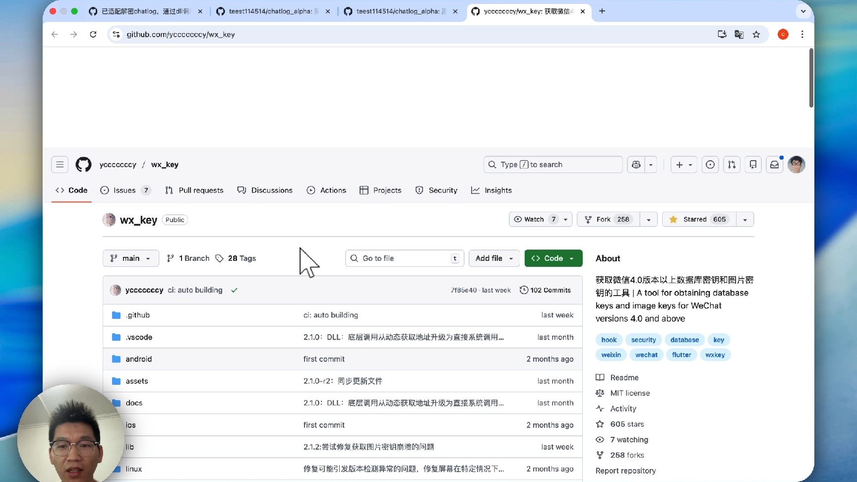Expand the star lists dropdown arrow
The height and width of the screenshot is (482, 857).
pos(745,219)
